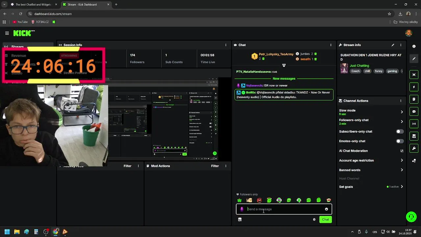
Task: Open Windows Start menu
Action: 7,232
